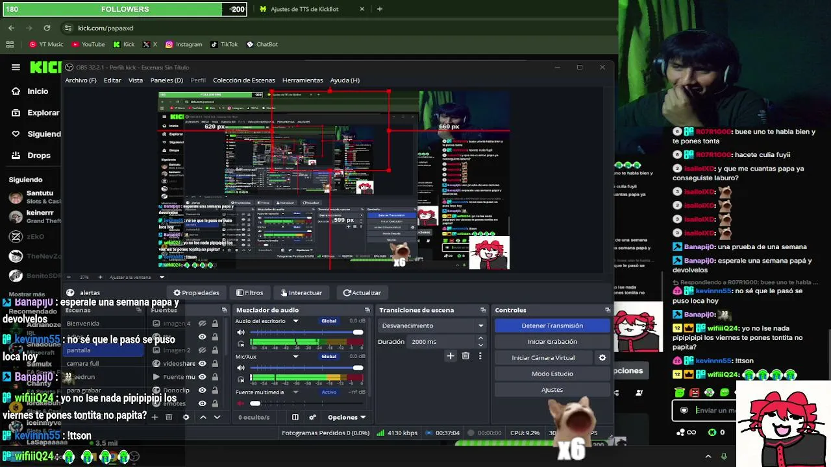Viewport: 831px width, 467px height.
Task: Open the Herramientas menu
Action: coord(303,80)
